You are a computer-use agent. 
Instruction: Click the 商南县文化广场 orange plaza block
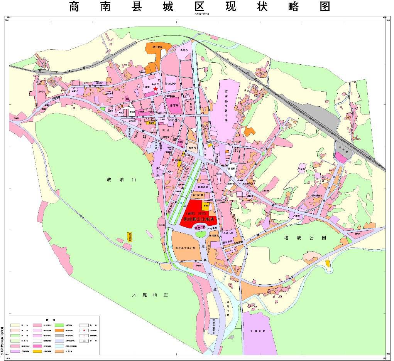pos(186,248)
